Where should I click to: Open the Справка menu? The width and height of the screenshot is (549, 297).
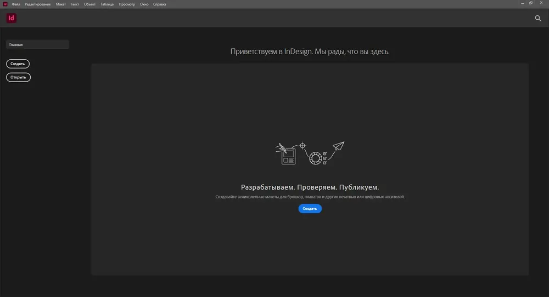159,4
